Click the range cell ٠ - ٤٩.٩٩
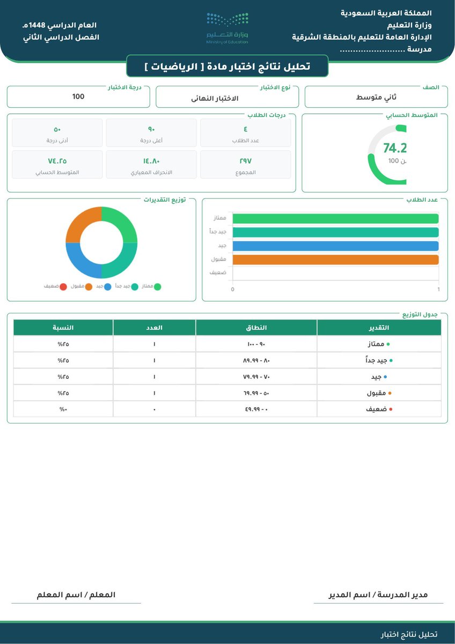The height and width of the screenshot is (644, 455). 256,409
